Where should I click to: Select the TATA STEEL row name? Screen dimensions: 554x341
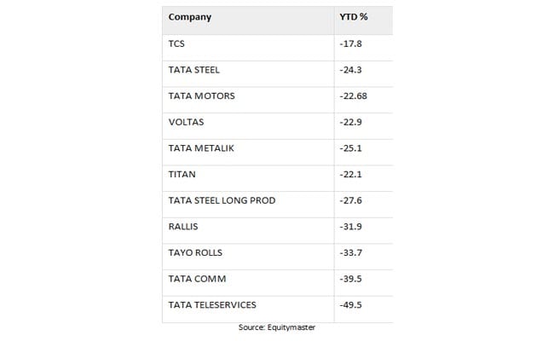(x=194, y=69)
